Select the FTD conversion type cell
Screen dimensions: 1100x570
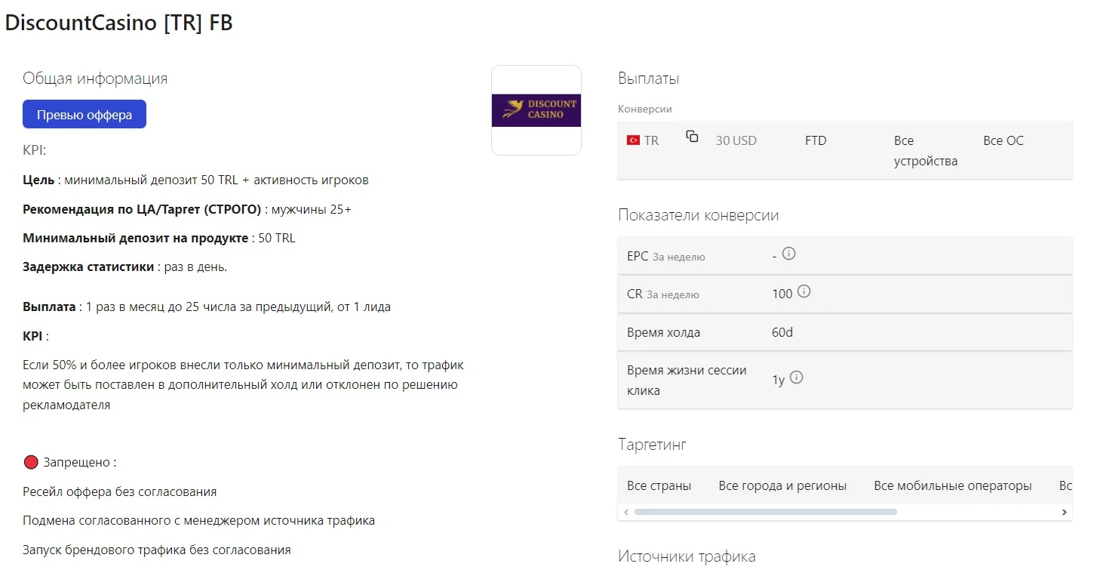816,140
